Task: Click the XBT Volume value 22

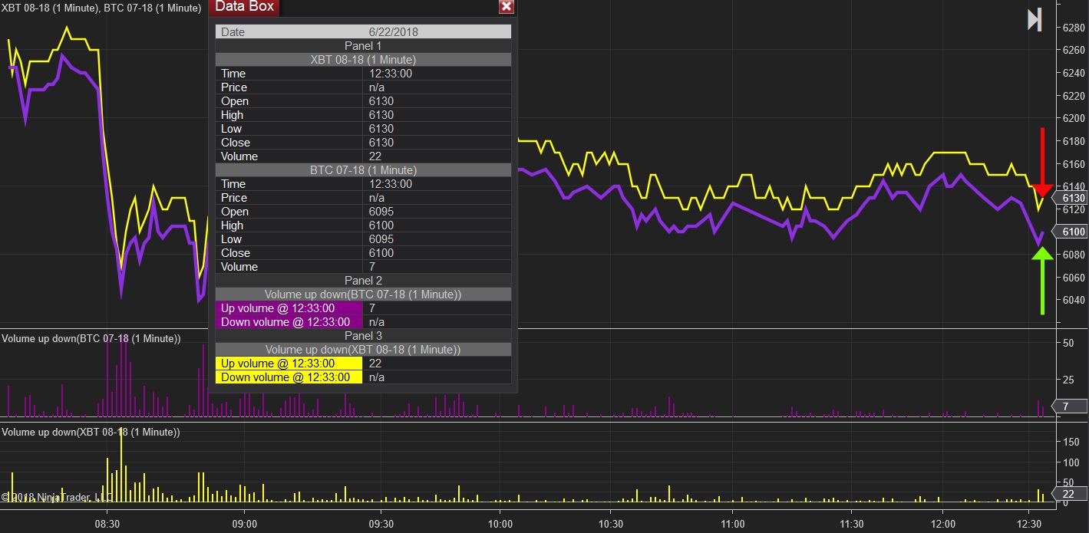Action: [375, 156]
